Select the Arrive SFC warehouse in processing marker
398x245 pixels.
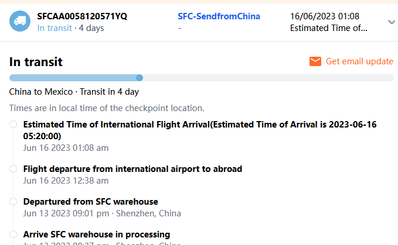[x=13, y=234]
